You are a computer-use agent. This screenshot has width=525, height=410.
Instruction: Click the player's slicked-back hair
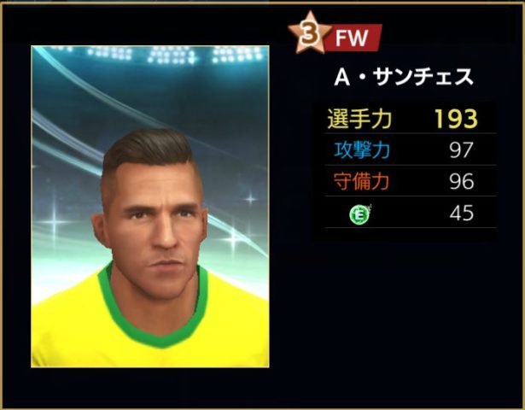point(148,149)
